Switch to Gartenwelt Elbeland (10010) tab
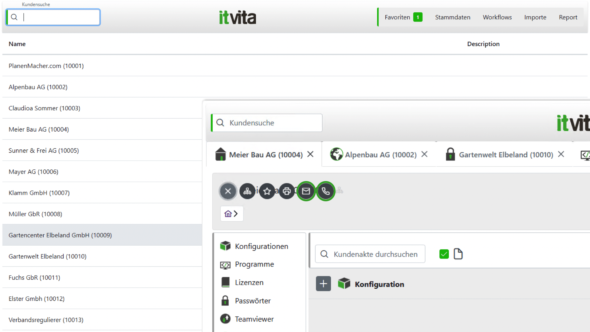Viewport: 590px width, 332px height. tap(505, 155)
